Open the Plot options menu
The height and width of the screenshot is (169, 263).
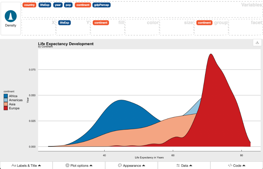tap(79, 165)
